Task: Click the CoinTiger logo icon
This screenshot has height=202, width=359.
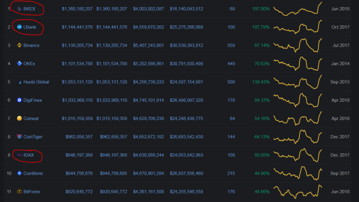Action: point(19,137)
